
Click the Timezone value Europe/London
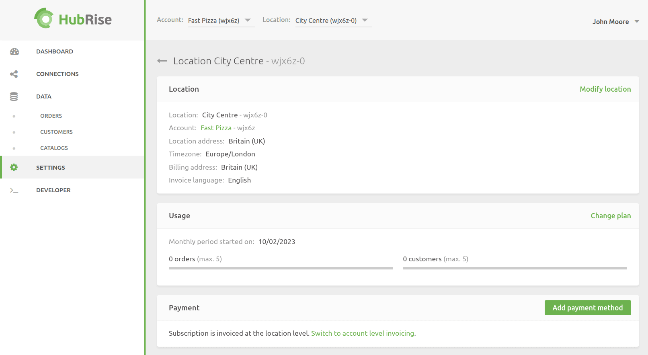coord(230,154)
